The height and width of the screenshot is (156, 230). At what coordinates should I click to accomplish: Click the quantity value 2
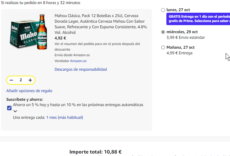click(x=21, y=80)
